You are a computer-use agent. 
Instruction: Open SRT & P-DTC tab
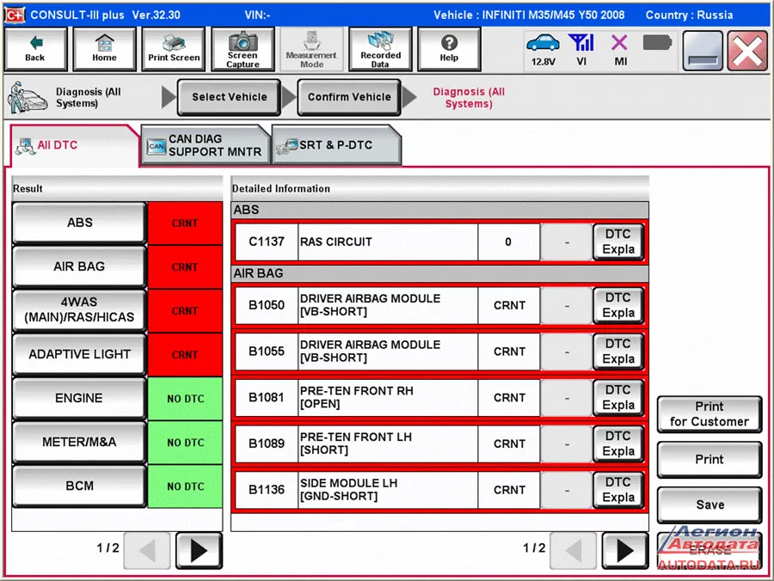[336, 145]
